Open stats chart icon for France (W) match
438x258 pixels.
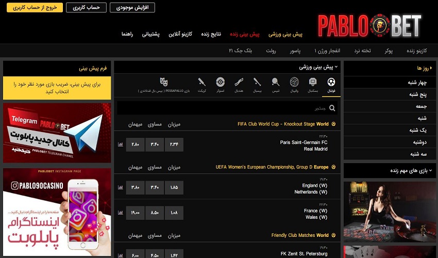click(x=121, y=213)
